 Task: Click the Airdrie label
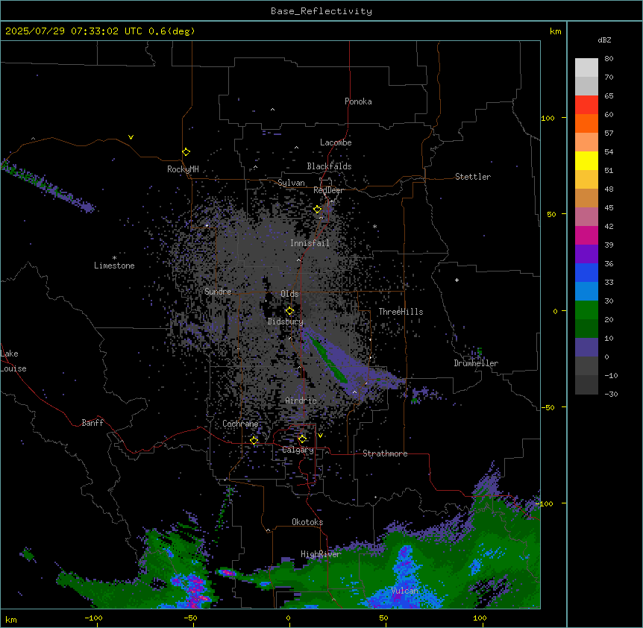pyautogui.click(x=301, y=401)
